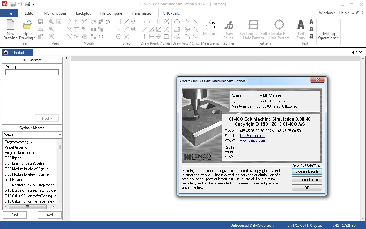Image resolution: width=366 pixels, height=229 pixels.
Task: Switch to the Backplot tab
Action: [83, 13]
